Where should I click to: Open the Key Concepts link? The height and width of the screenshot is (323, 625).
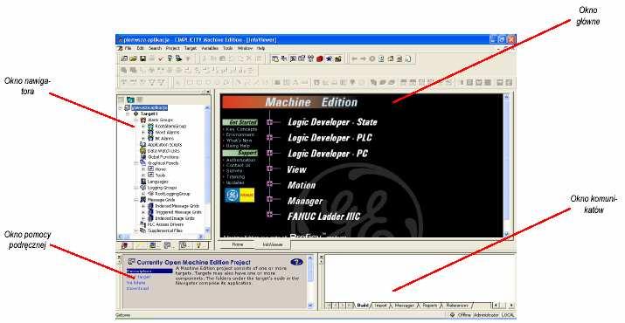[241, 129]
